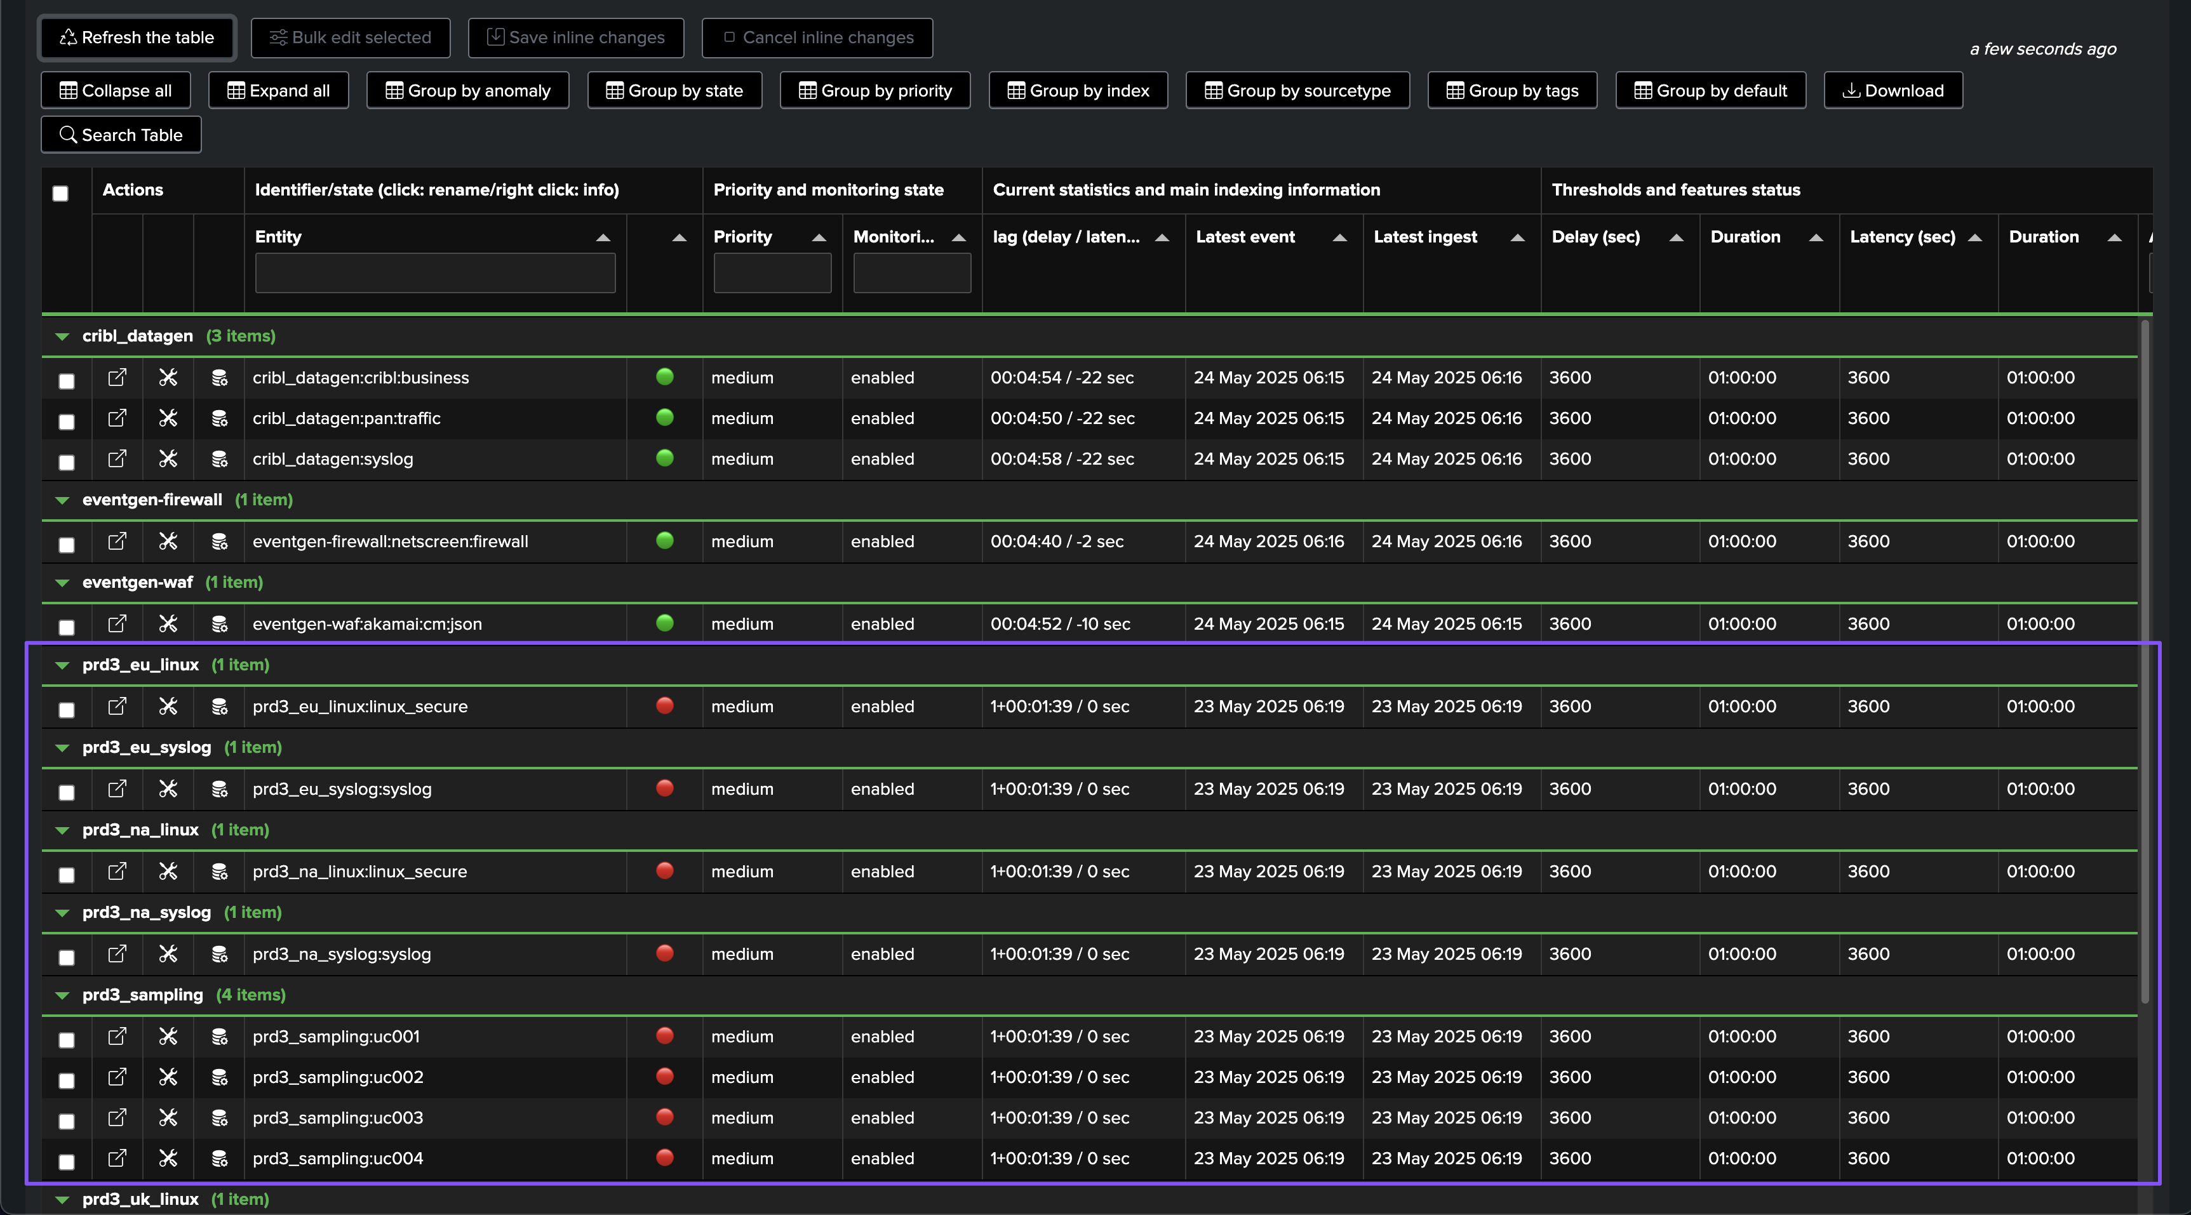Group by sourcetype

pos(1297,90)
